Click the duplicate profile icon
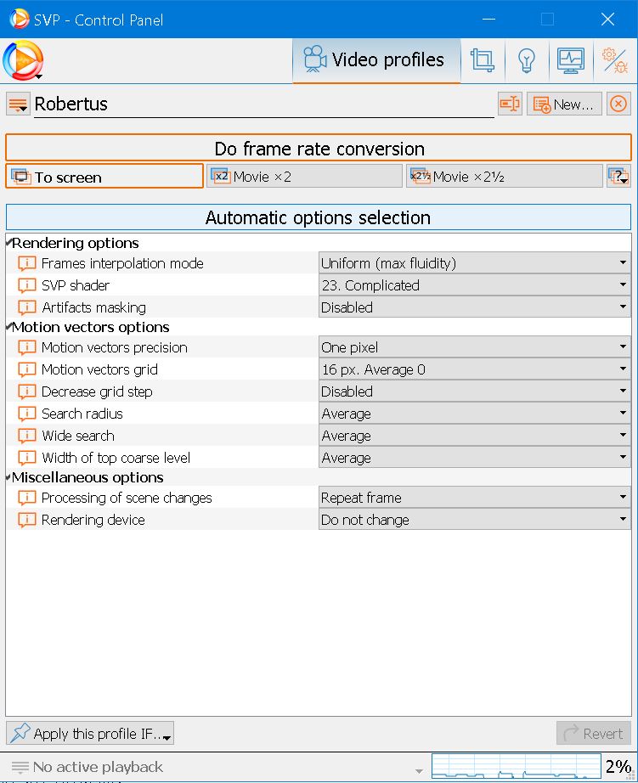Viewport: 638px width, 783px height. 510,104
